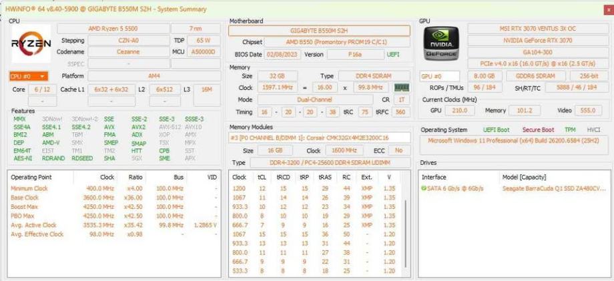
Task: Click the 6 / 12 core count field
Action: click(42, 89)
